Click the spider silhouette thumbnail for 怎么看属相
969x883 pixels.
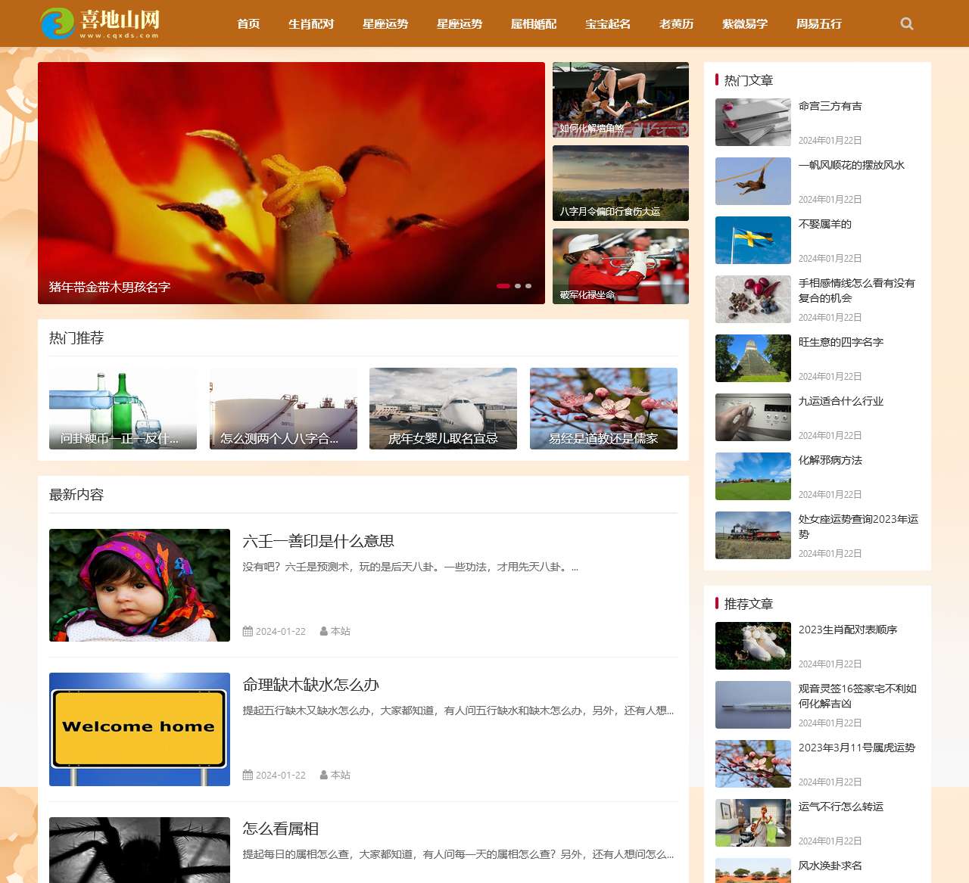tap(139, 850)
